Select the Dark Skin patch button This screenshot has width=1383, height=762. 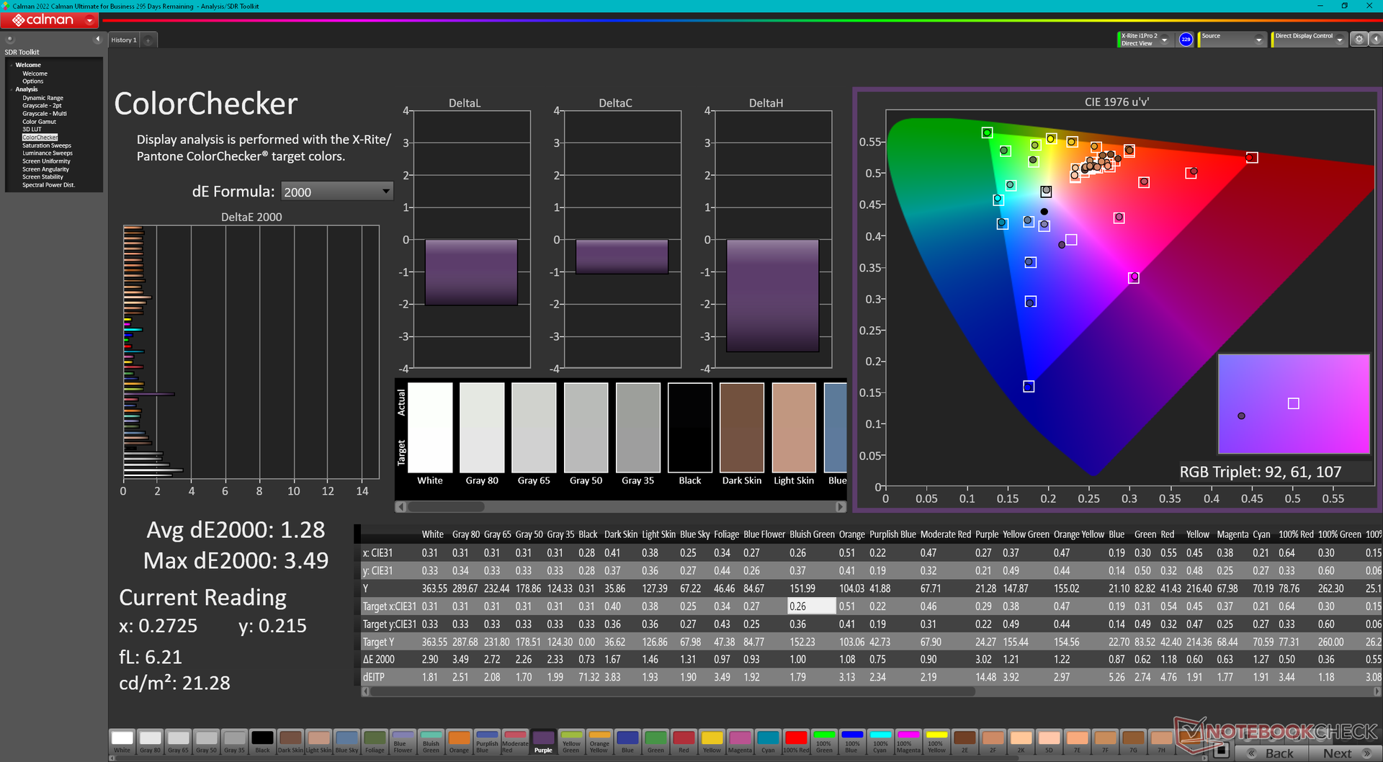tap(290, 741)
